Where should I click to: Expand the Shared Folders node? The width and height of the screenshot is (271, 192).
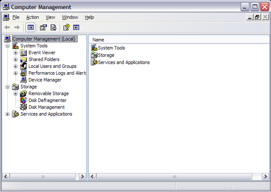coord(16,60)
